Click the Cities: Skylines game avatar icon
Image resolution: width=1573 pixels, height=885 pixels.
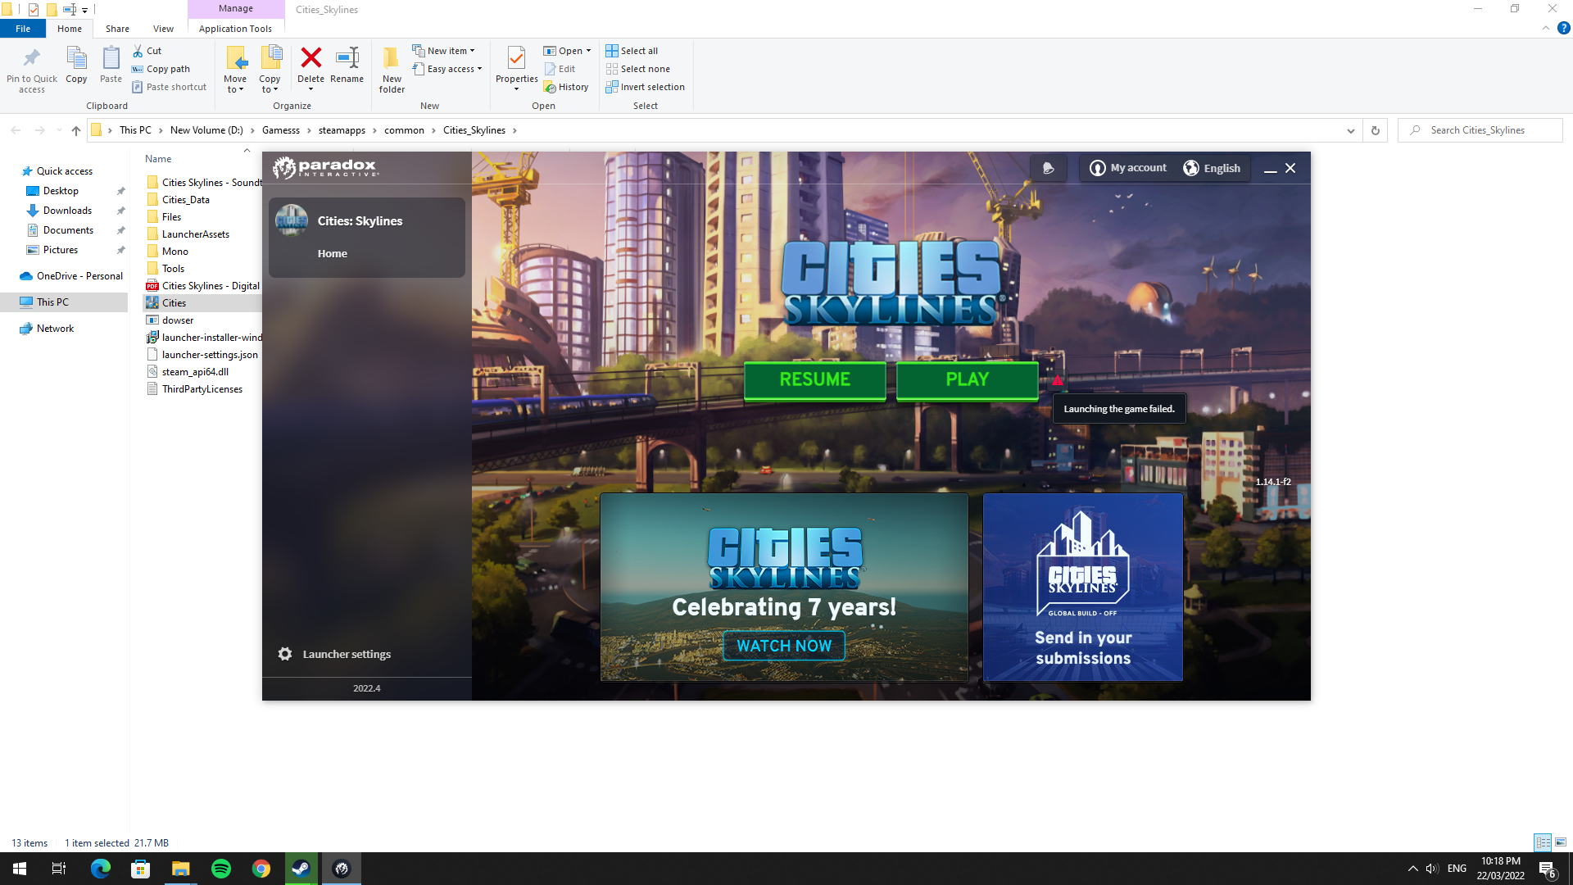click(x=291, y=220)
